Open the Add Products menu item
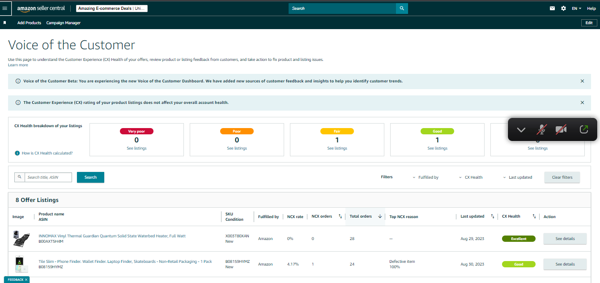This screenshot has width=600, height=283. click(x=29, y=23)
